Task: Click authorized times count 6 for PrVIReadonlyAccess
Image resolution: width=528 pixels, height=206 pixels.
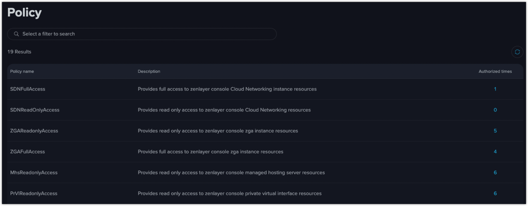Action: click(495, 194)
